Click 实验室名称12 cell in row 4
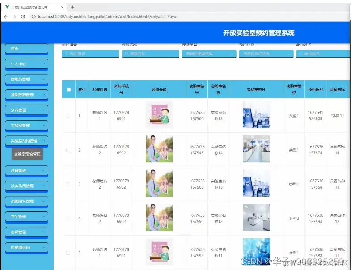 click(x=218, y=218)
